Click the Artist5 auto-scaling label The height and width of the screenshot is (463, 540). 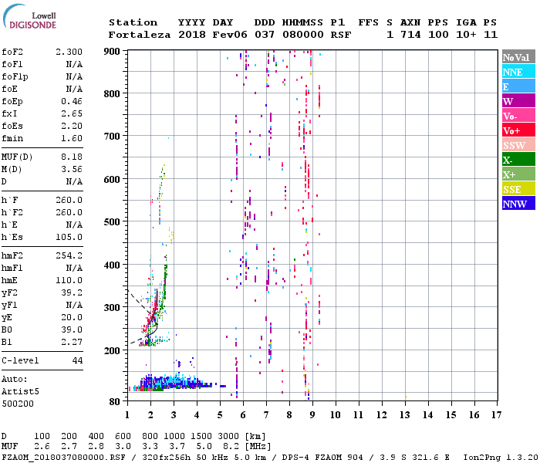click(20, 392)
